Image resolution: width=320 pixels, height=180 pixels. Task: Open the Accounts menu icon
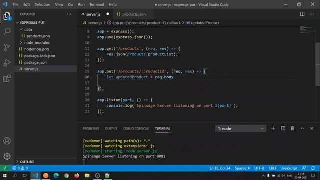(7, 141)
